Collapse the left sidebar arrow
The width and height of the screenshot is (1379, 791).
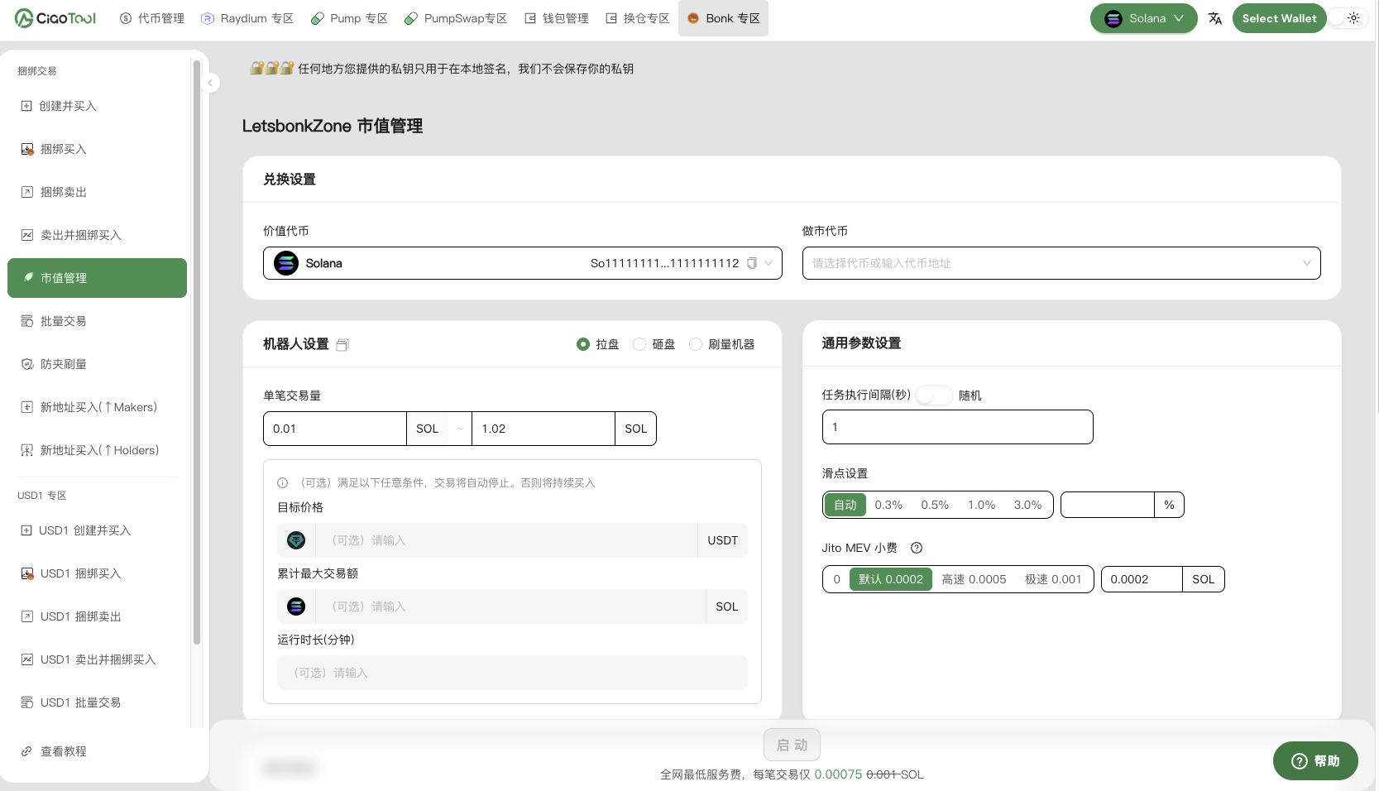(x=210, y=83)
